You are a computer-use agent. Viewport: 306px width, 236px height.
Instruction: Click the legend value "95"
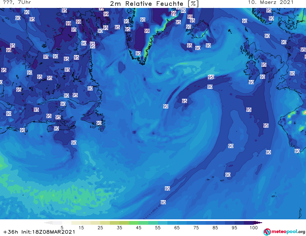(x=234, y=228)
